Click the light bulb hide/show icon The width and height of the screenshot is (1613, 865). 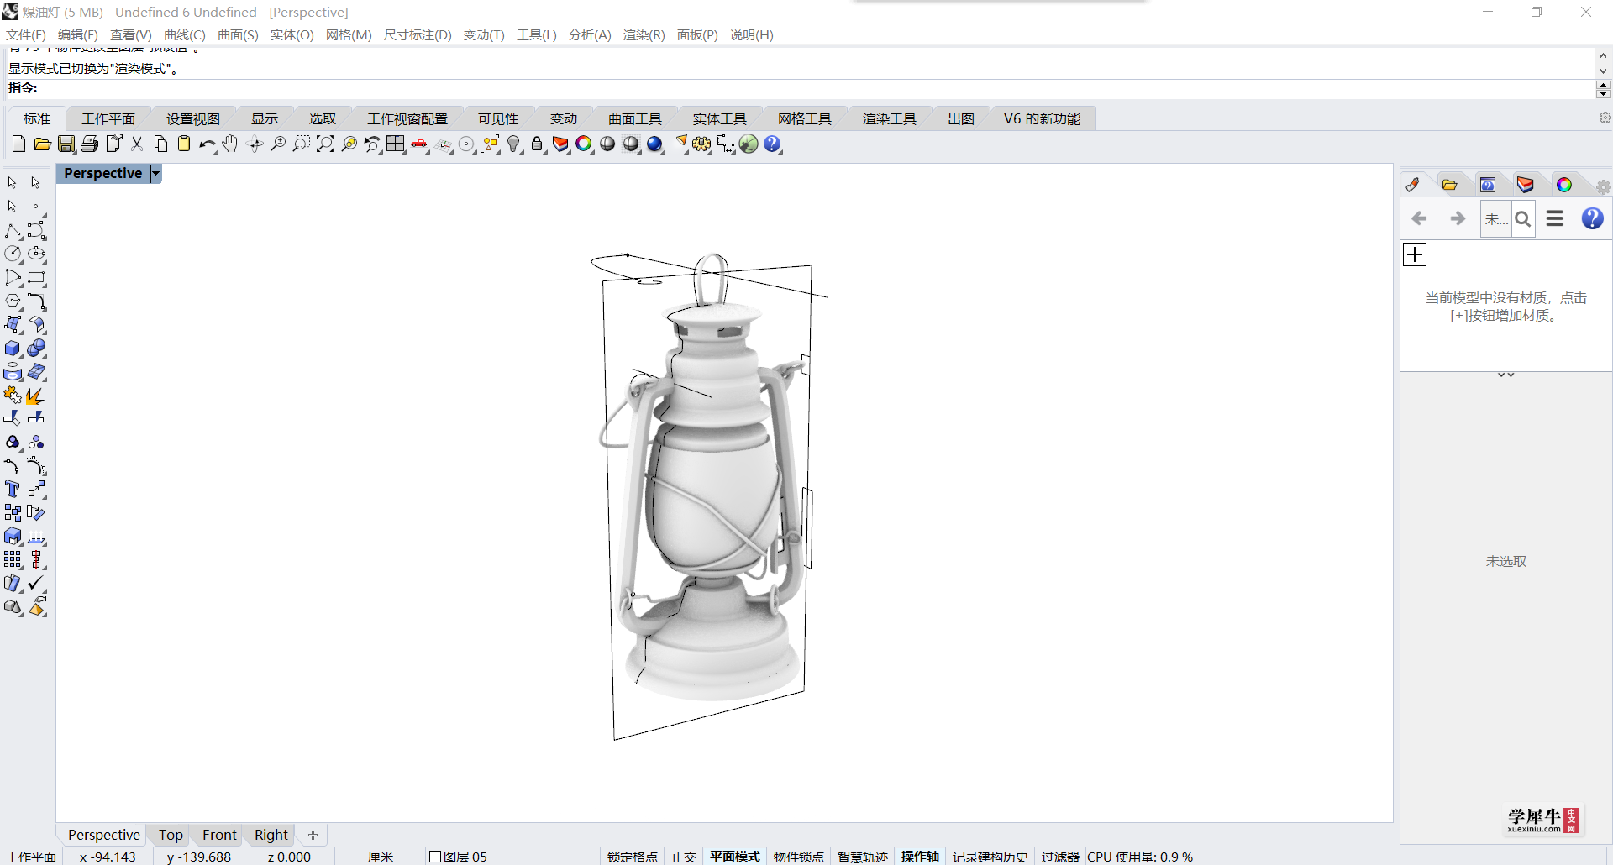click(x=514, y=144)
